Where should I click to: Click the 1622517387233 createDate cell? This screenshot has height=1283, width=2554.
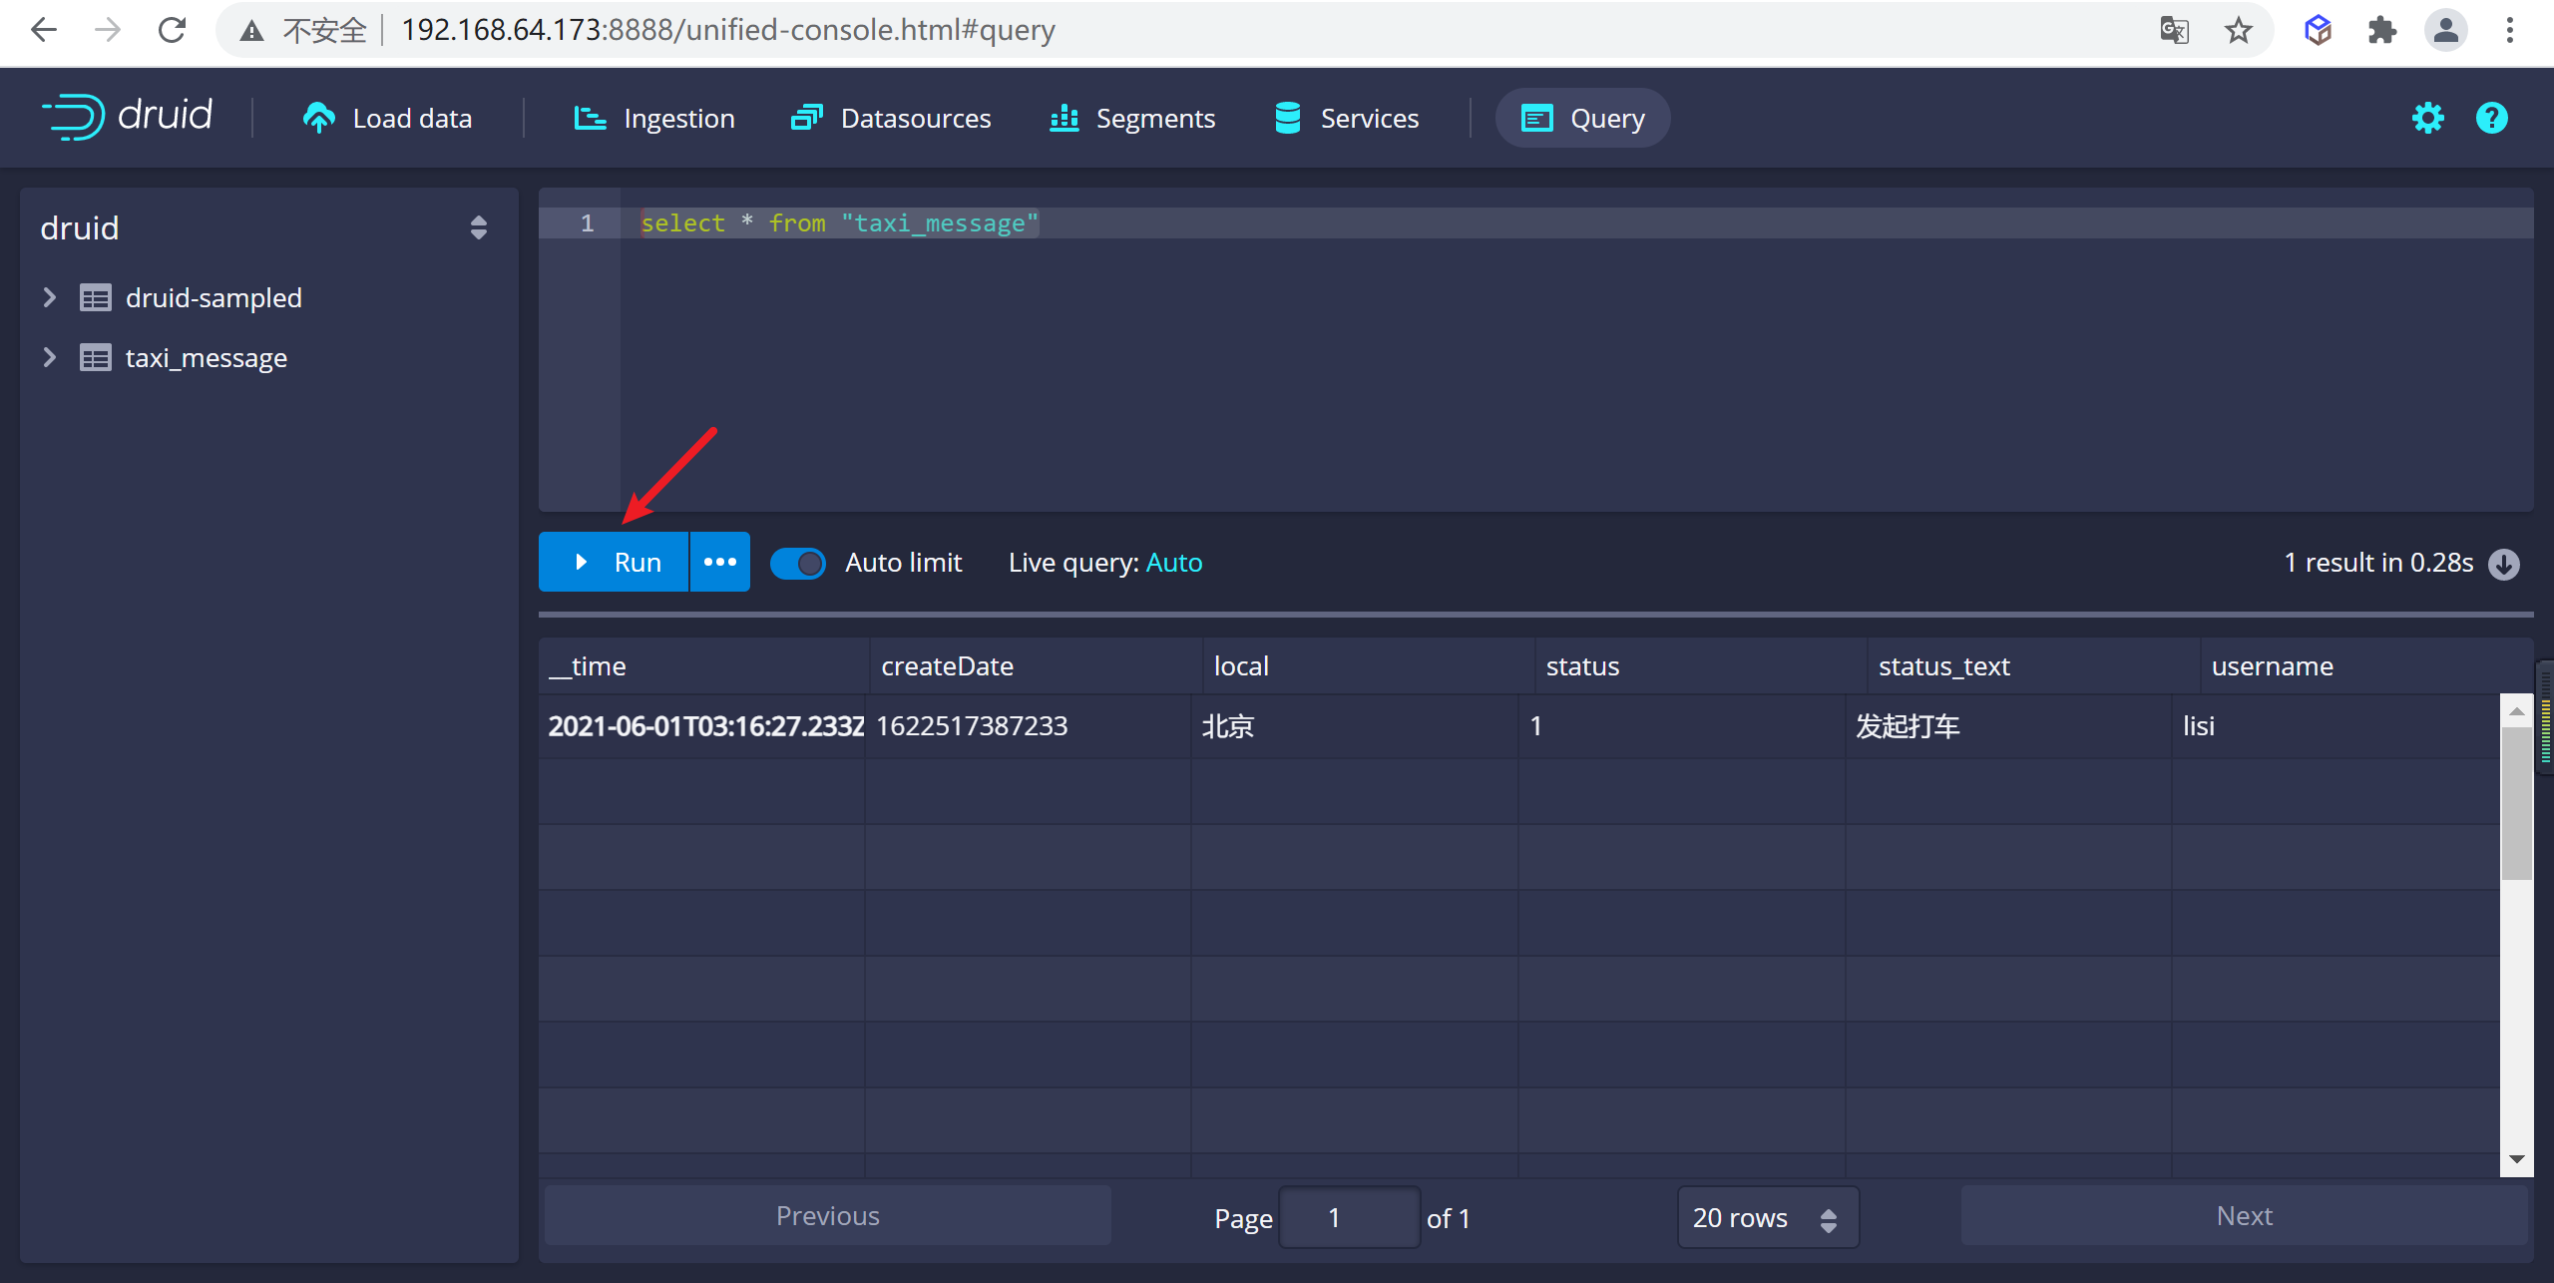pyautogui.click(x=1029, y=725)
